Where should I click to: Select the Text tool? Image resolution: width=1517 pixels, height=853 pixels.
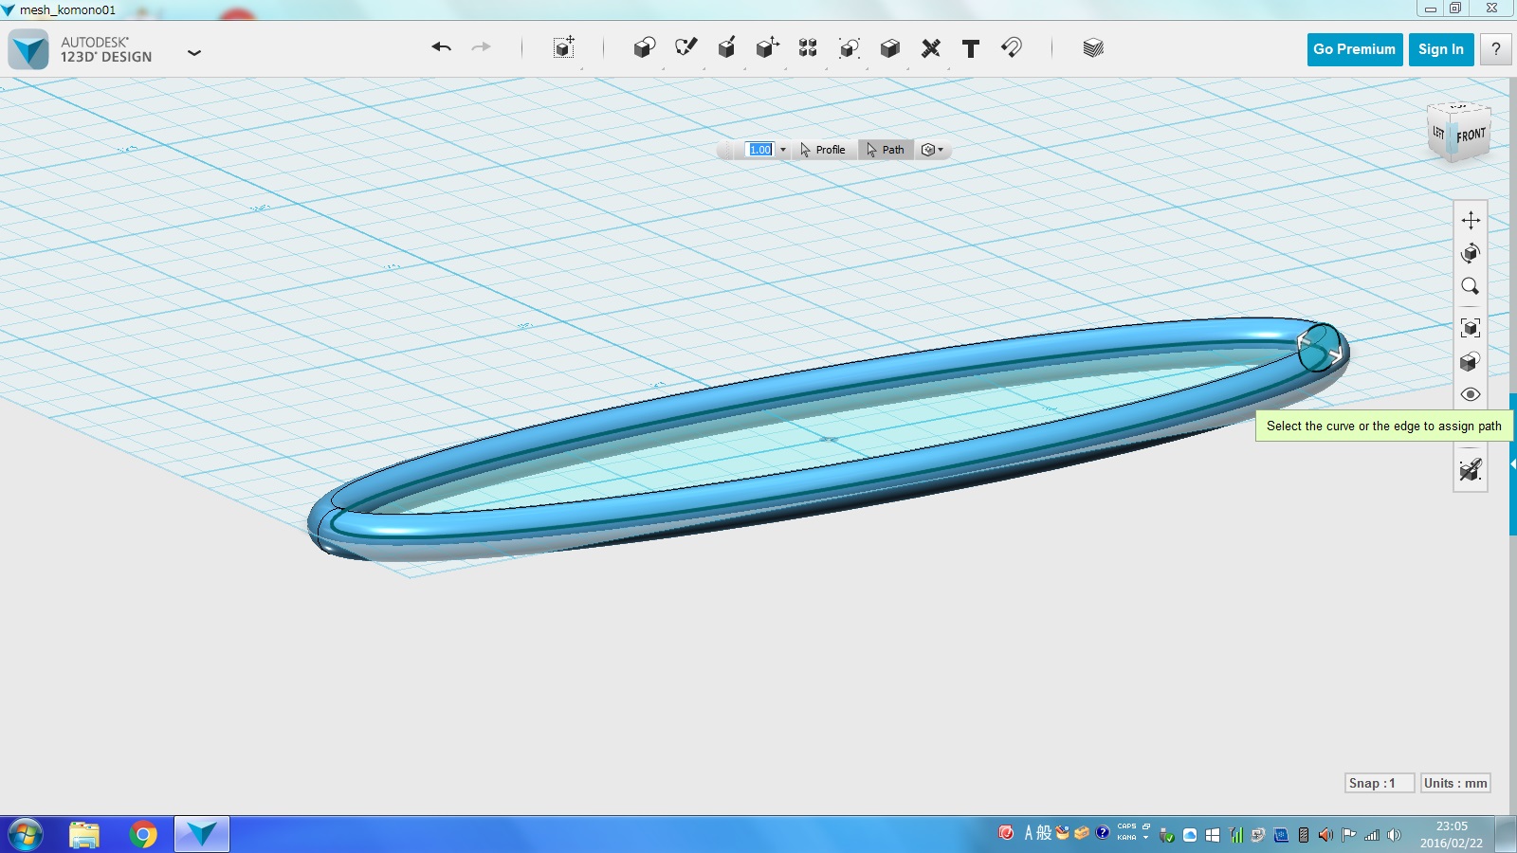click(971, 48)
